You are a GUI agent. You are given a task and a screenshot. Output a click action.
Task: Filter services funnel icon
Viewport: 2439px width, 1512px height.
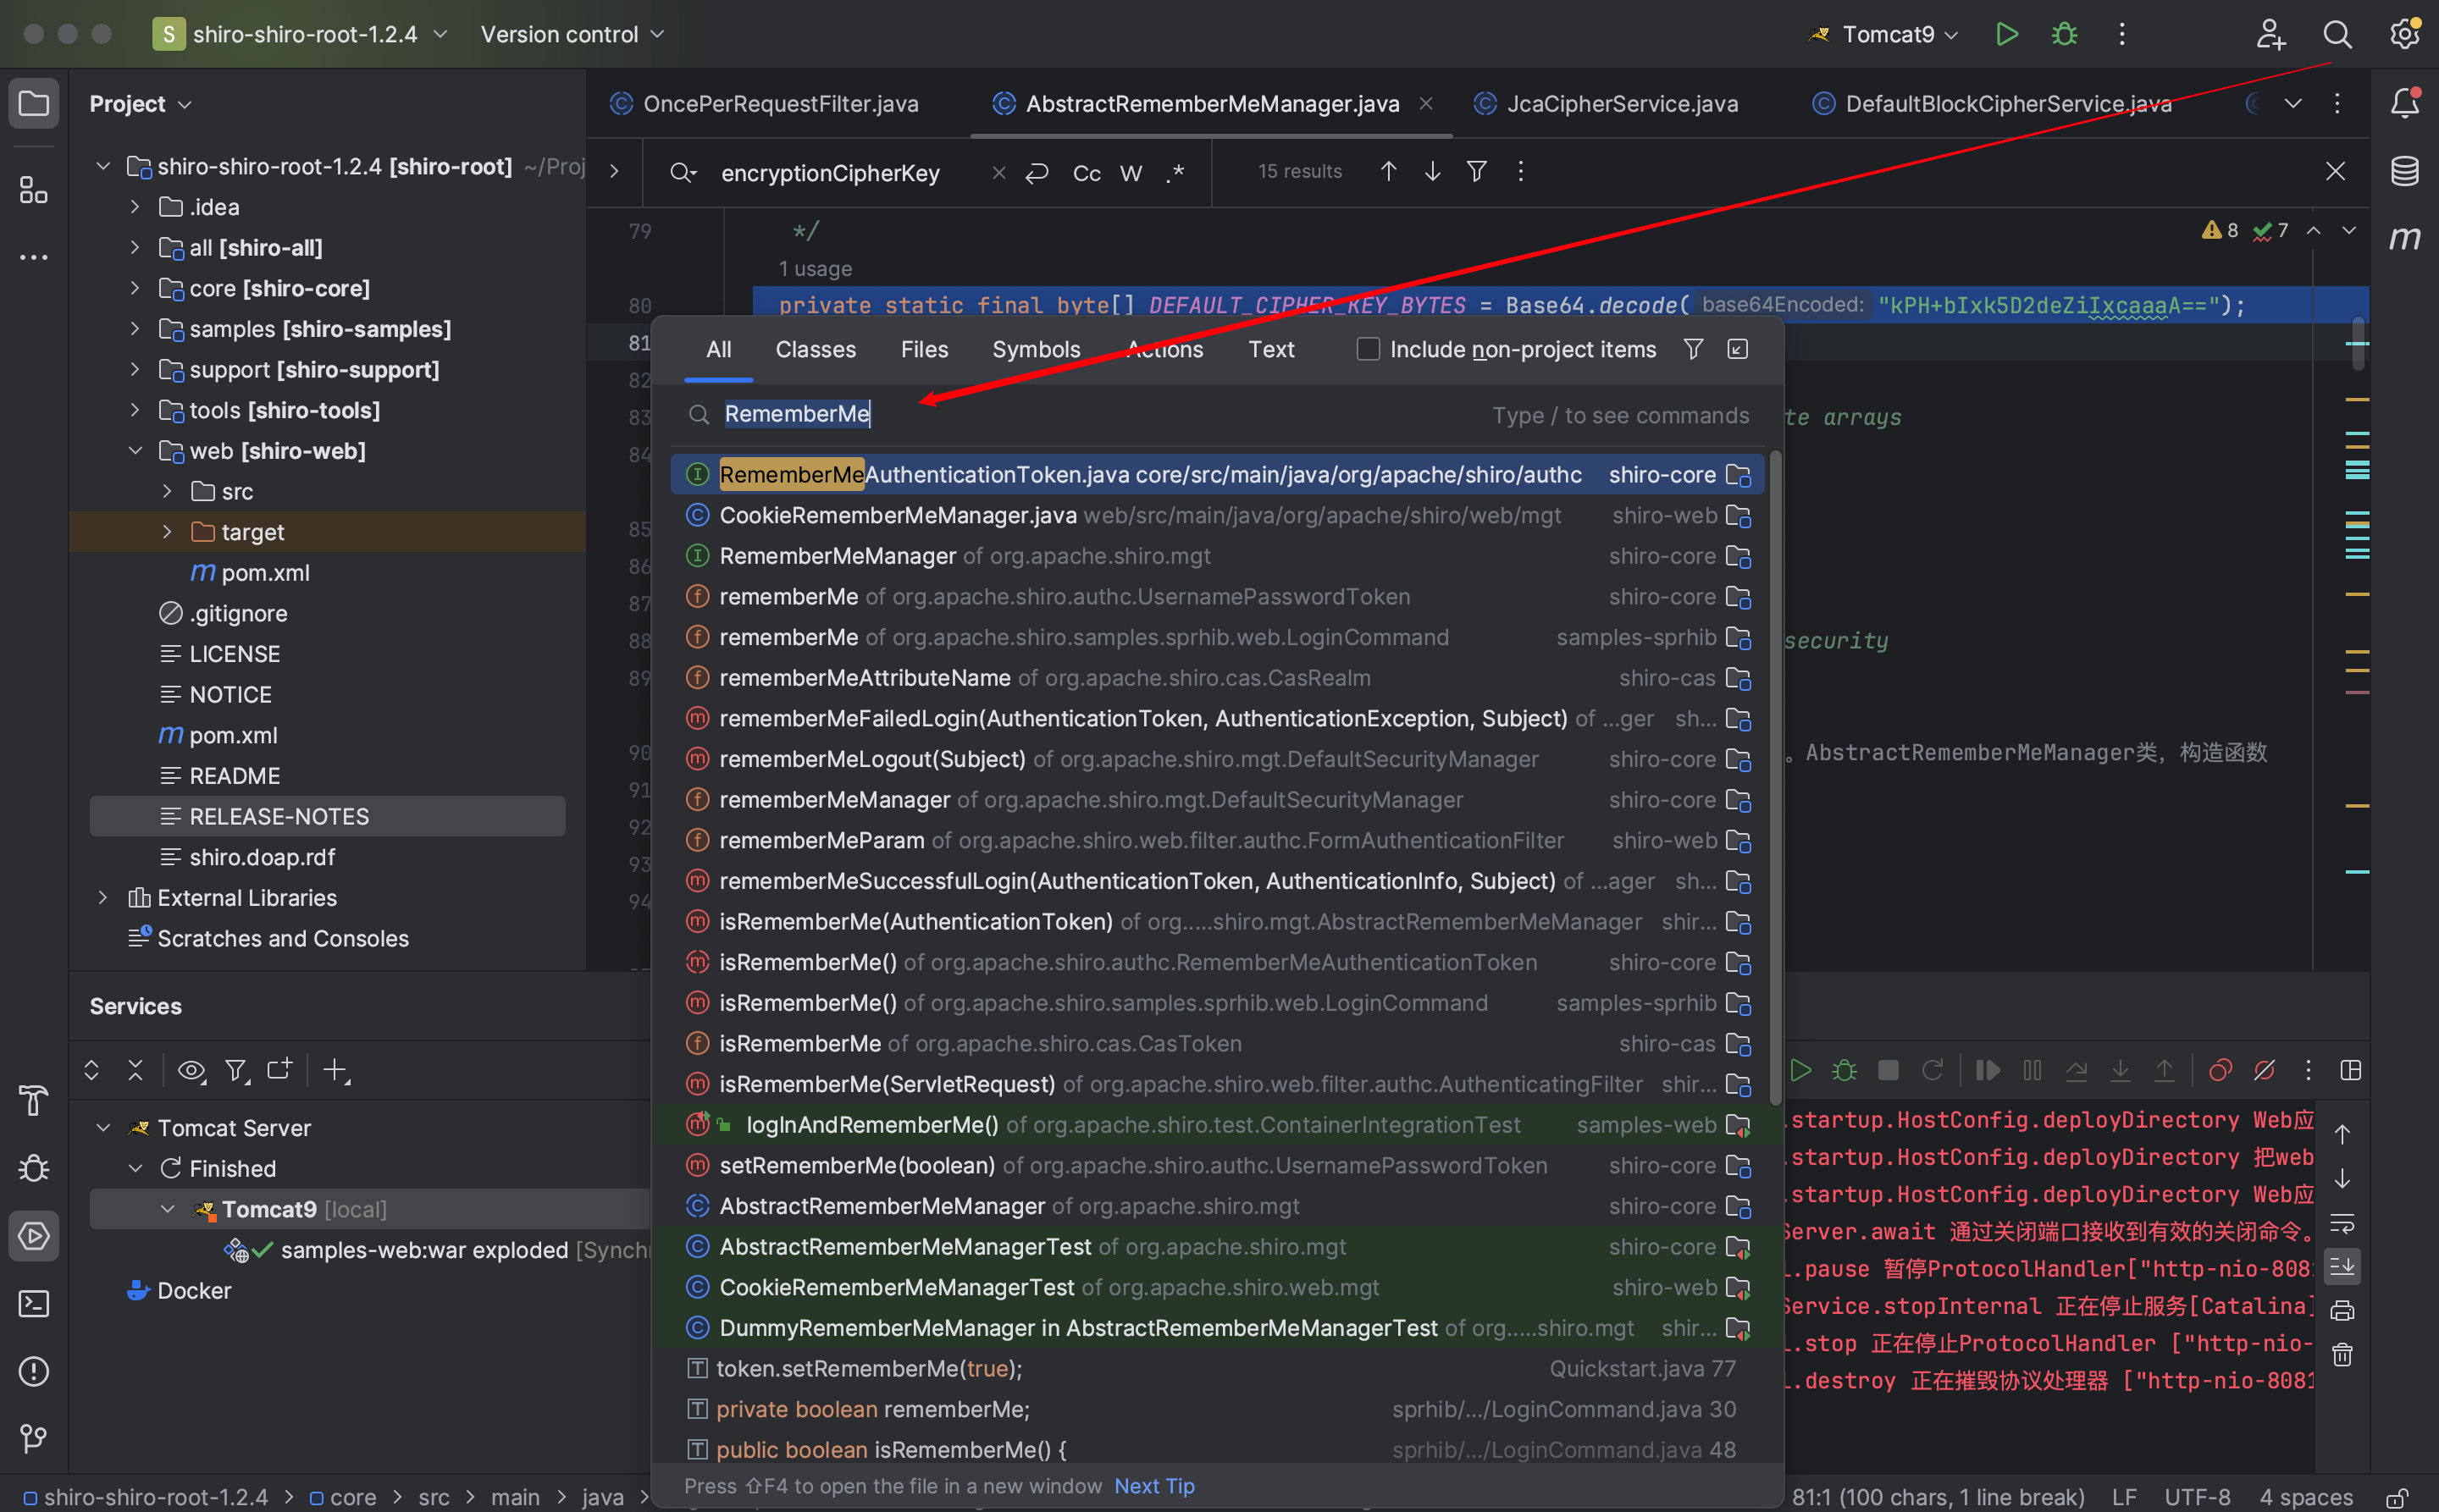point(236,1070)
